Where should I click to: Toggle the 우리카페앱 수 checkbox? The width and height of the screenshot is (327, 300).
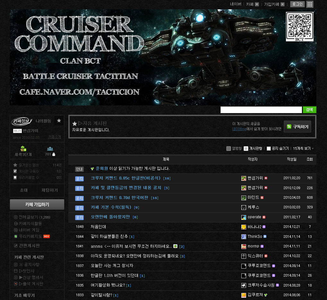[15, 178]
